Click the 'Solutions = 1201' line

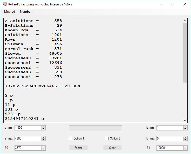pos(33,35)
